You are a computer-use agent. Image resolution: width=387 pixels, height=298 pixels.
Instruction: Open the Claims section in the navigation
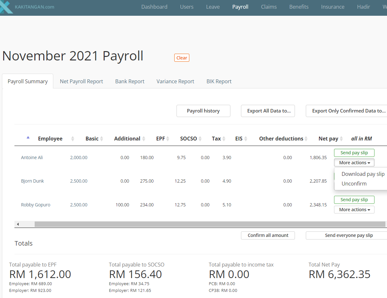click(269, 7)
